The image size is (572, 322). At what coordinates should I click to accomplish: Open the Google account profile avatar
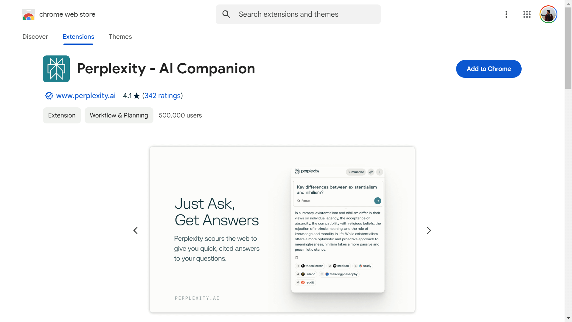[x=548, y=14]
